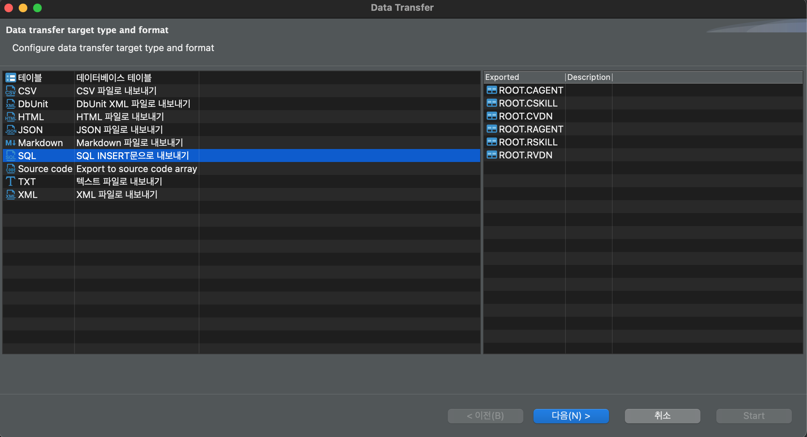This screenshot has height=437, width=807.
Task: Select the CSV file format icon
Action: click(10, 91)
